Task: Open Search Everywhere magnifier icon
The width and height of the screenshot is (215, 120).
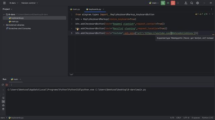Action: [191, 3]
